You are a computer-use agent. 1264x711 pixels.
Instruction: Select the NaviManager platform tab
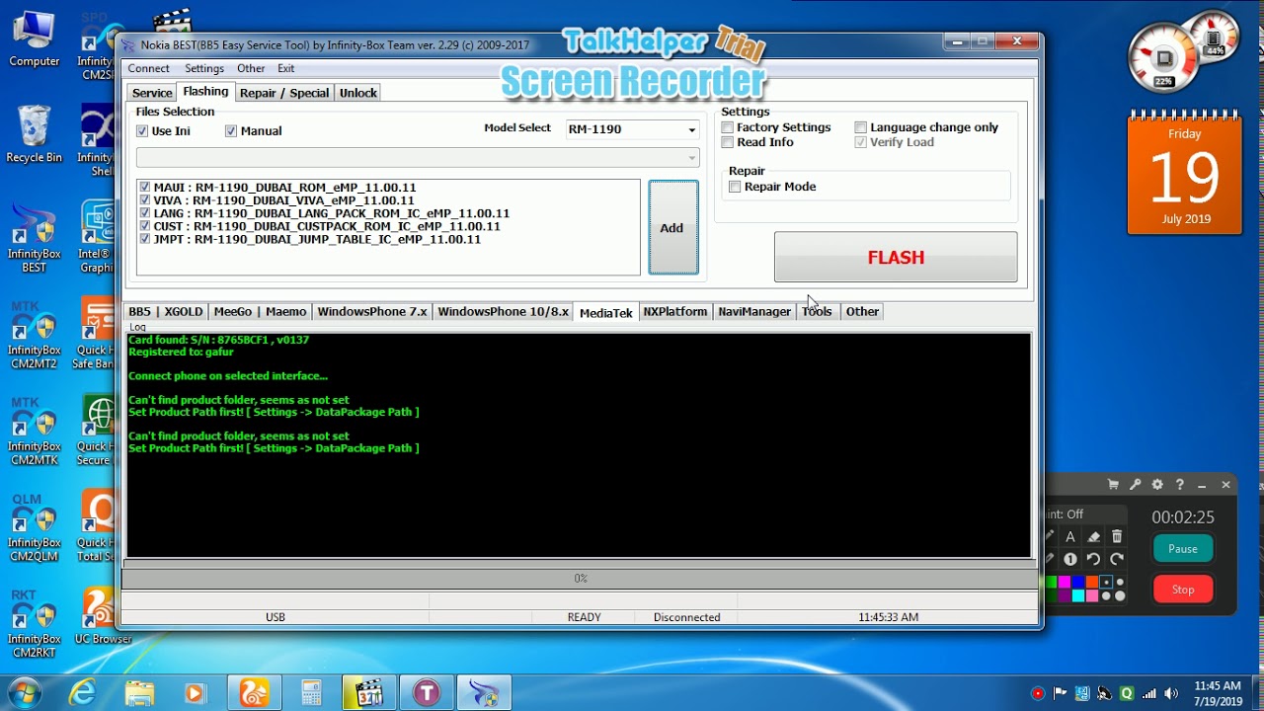click(754, 312)
